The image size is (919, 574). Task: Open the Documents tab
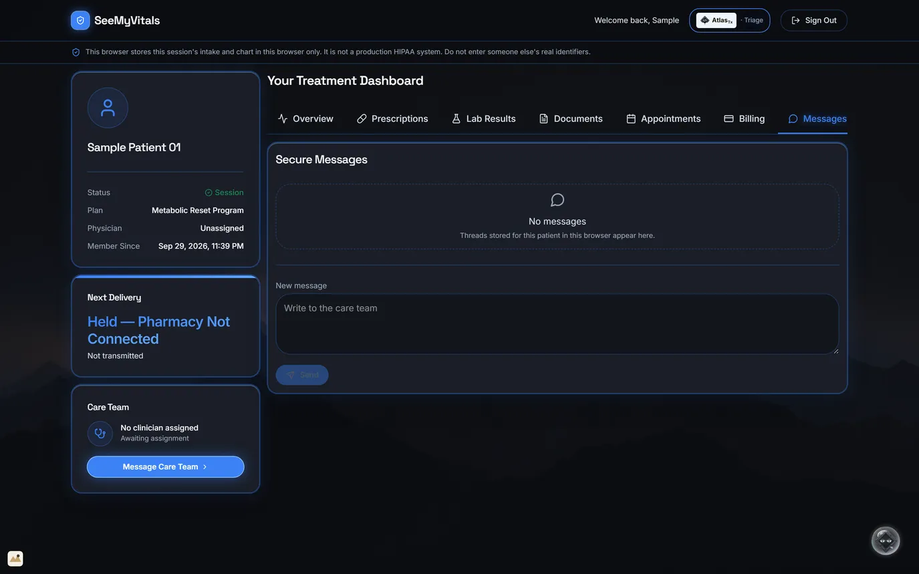click(571, 119)
